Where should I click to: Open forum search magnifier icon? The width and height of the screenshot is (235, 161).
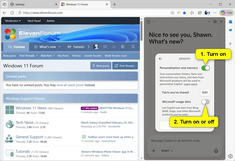133,47
